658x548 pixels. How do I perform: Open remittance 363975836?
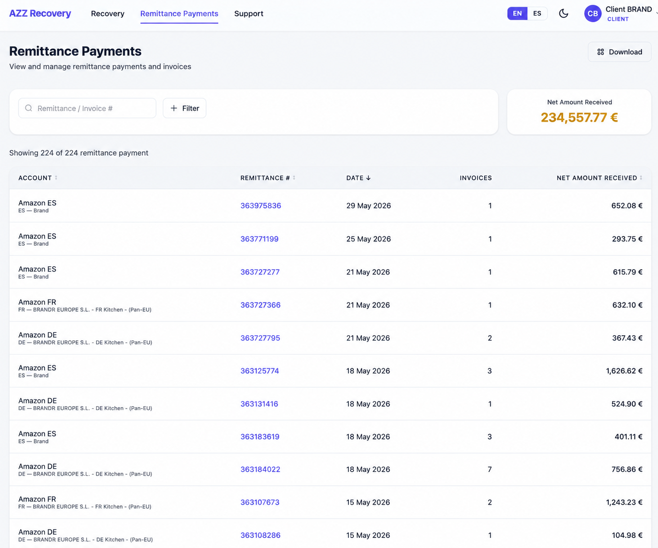(261, 205)
